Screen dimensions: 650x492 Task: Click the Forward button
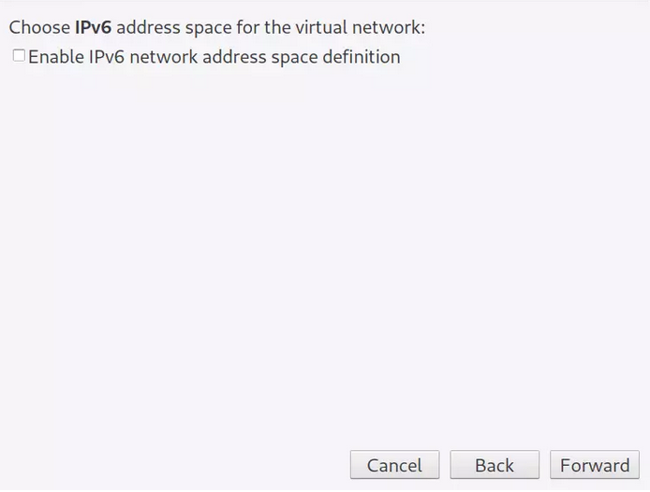pos(595,465)
